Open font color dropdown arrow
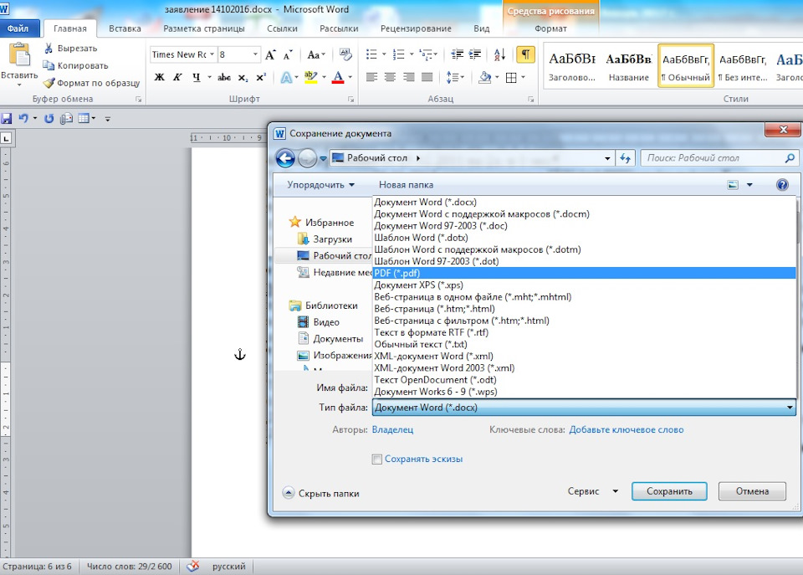Image resolution: width=803 pixels, height=575 pixels. [350, 77]
